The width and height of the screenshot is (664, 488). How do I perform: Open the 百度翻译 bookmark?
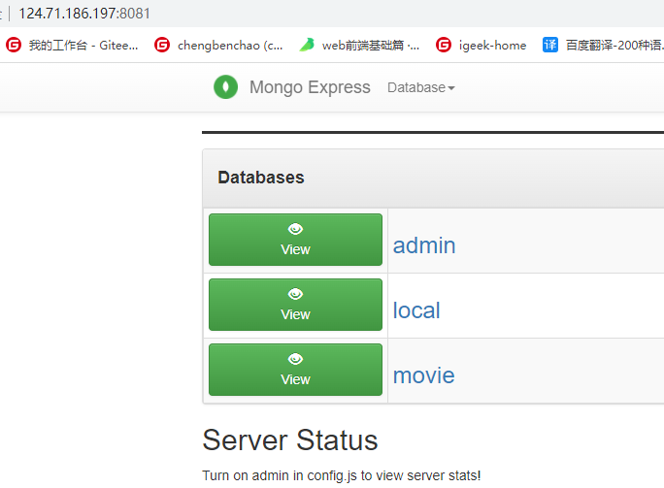(x=603, y=45)
